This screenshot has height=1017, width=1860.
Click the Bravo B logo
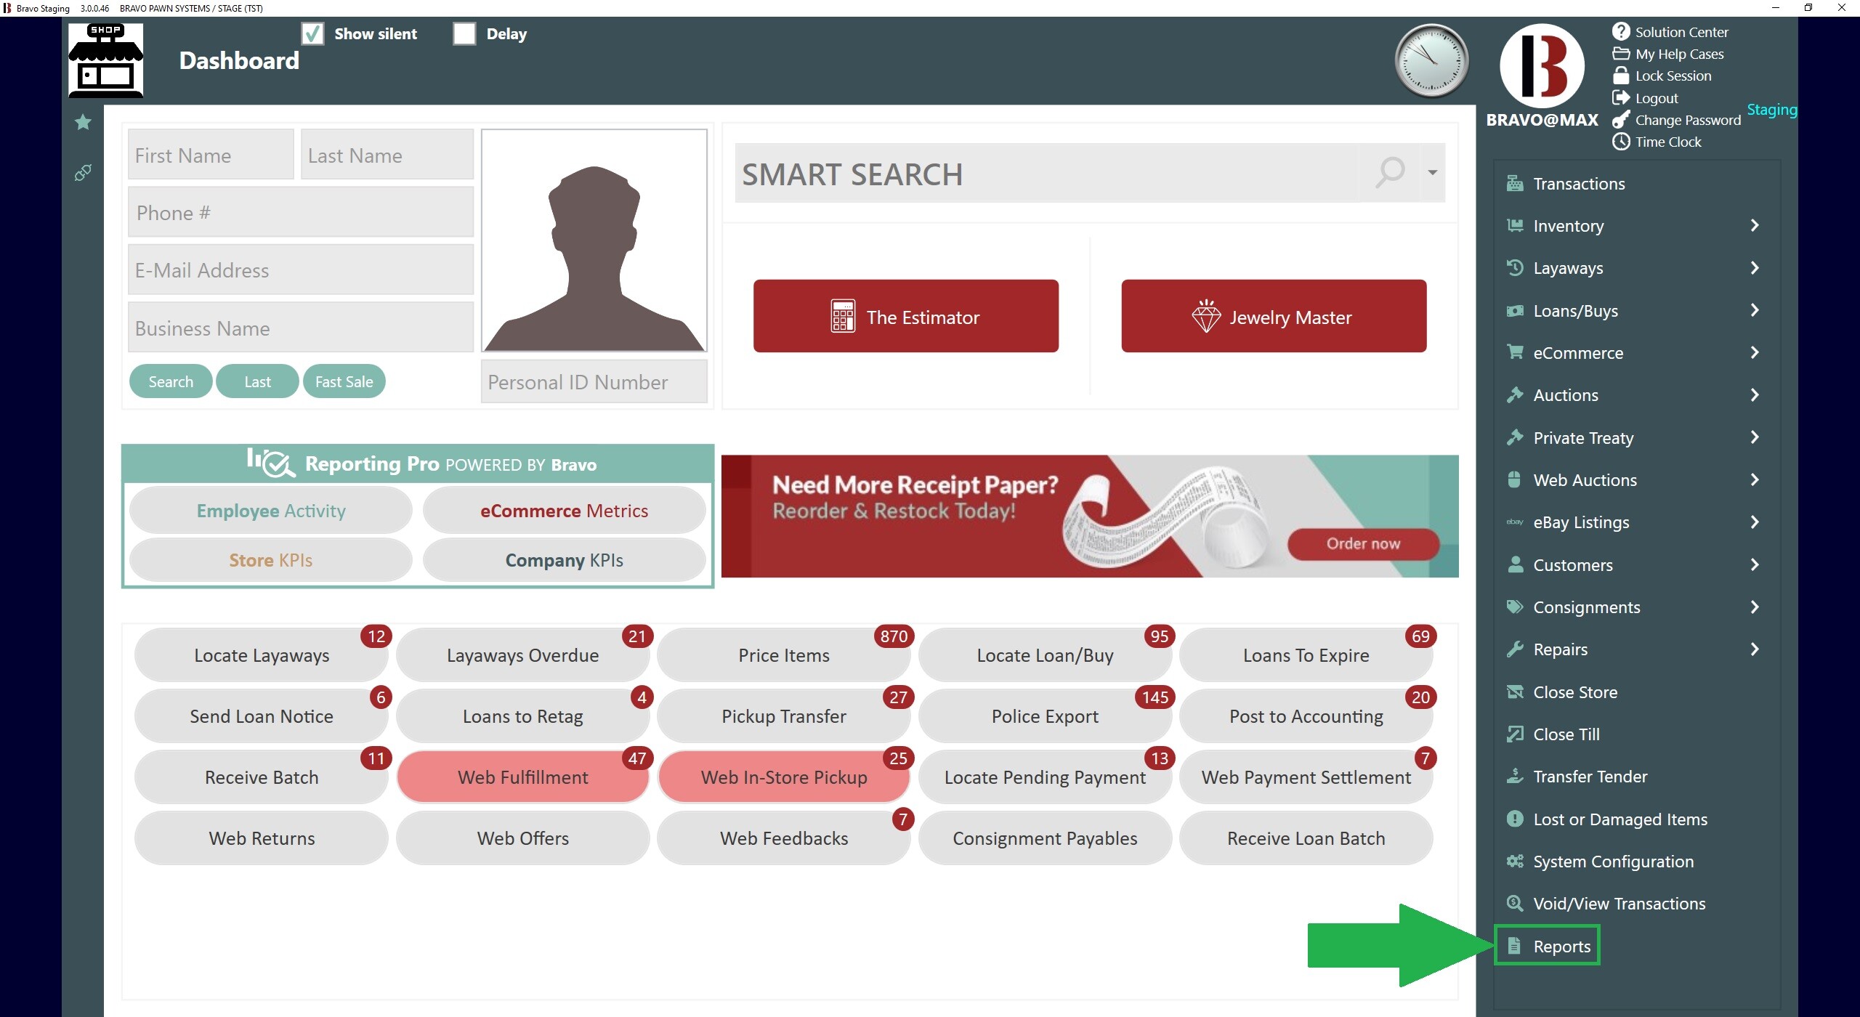(x=1542, y=65)
